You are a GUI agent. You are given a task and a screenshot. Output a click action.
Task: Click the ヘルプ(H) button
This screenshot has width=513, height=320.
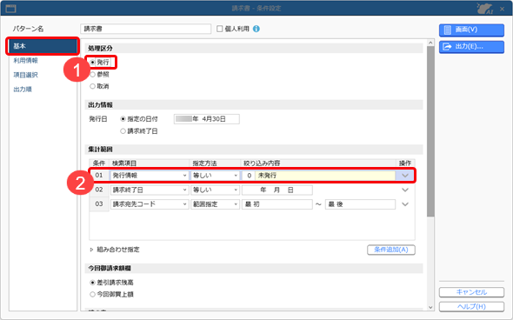click(x=471, y=307)
